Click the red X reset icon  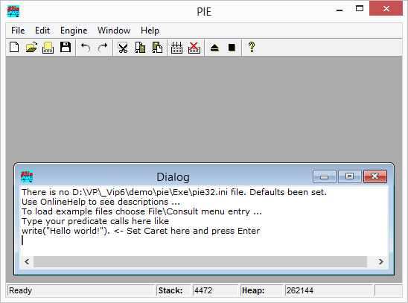coord(194,48)
